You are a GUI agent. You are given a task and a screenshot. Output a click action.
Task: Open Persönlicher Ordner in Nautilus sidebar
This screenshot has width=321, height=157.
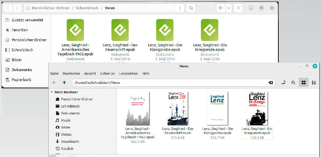26,40
